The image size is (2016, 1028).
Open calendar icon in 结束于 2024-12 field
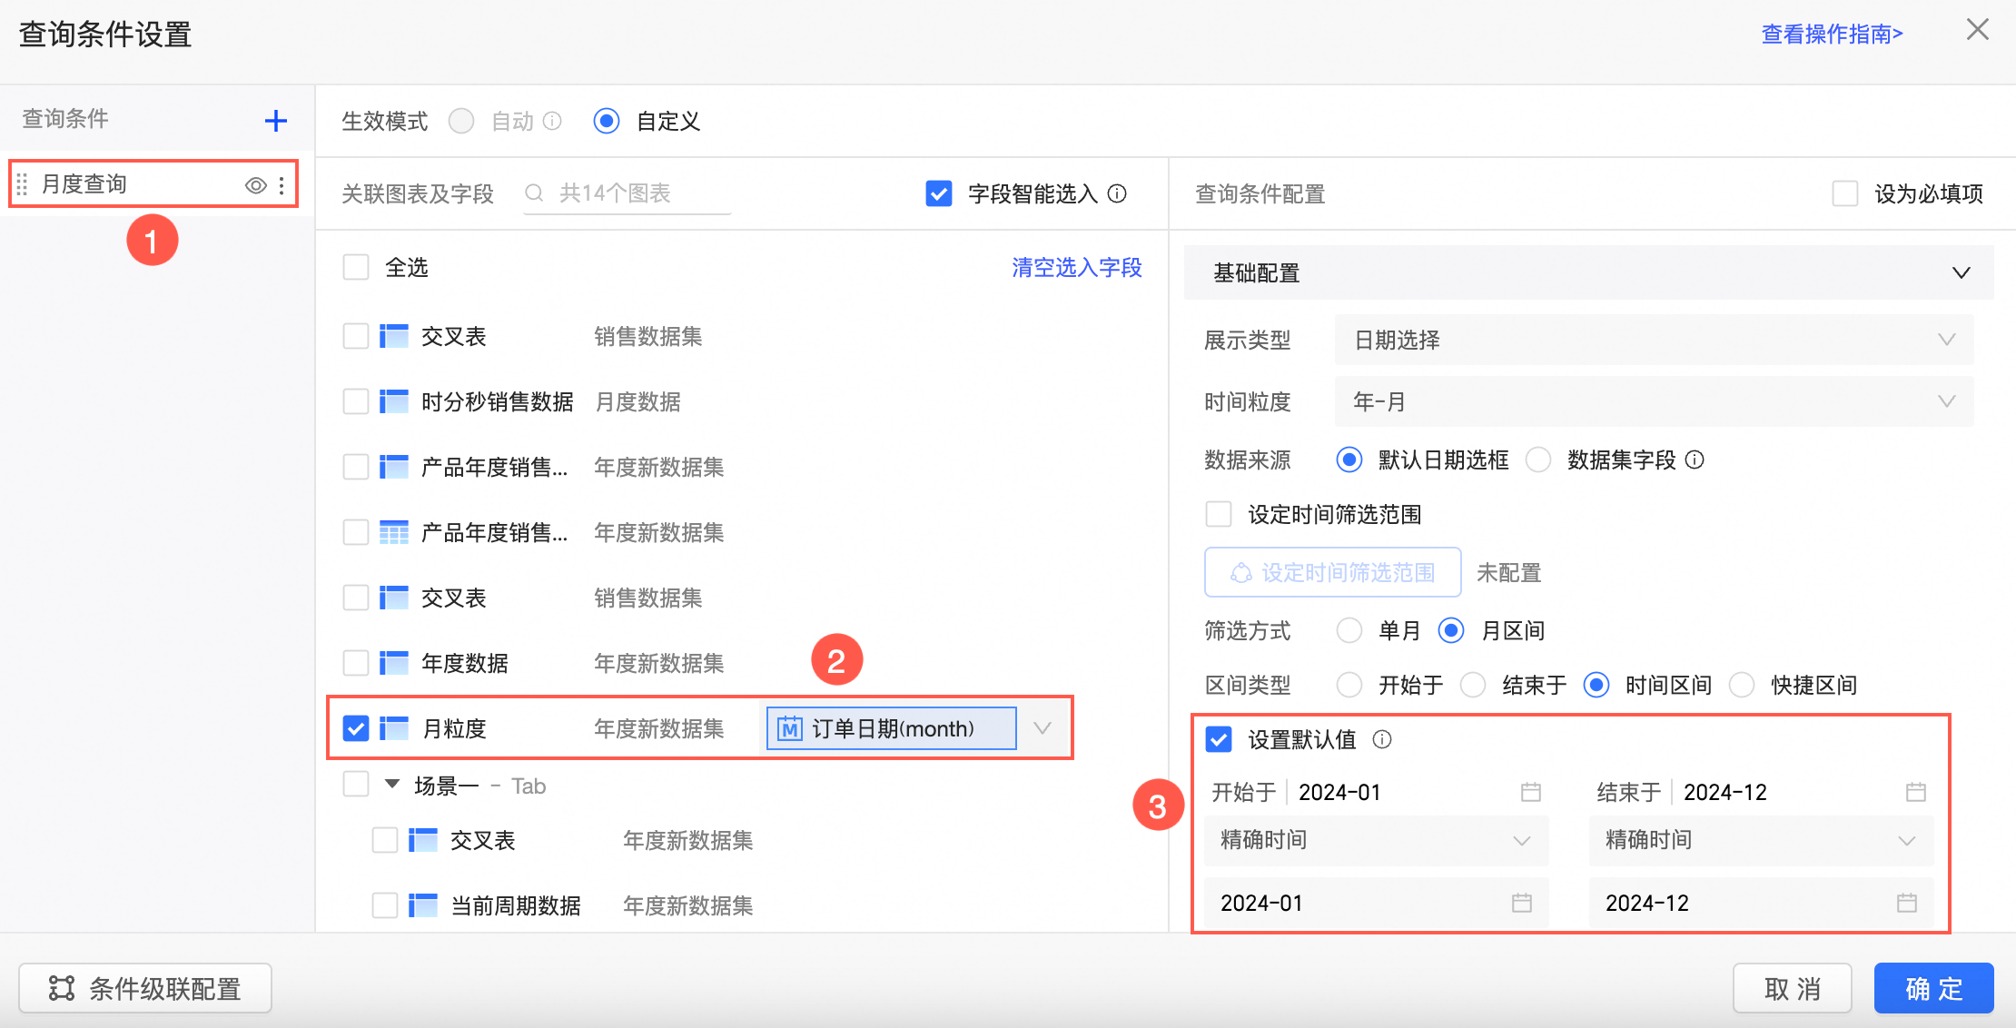1915,792
